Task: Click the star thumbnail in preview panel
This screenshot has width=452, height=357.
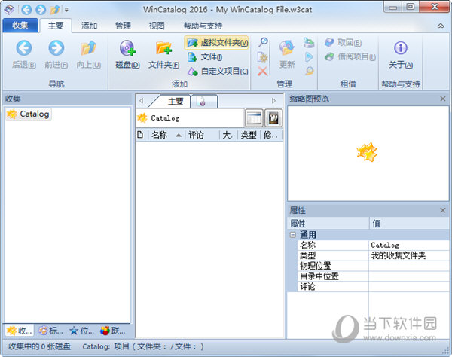Action: coord(367,152)
